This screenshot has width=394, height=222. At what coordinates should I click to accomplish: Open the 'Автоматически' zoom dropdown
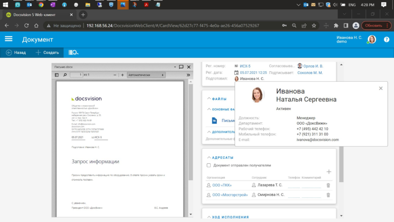tap(146, 75)
